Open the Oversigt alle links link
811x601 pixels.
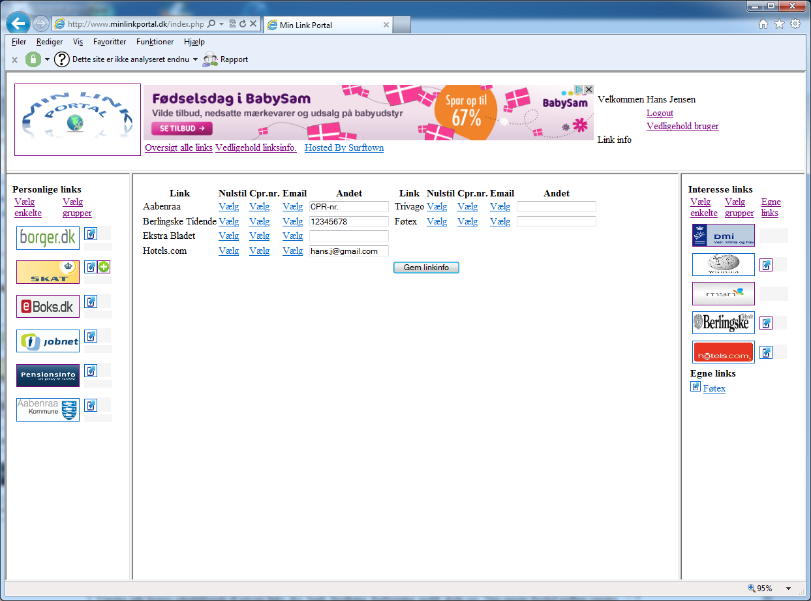pos(179,147)
